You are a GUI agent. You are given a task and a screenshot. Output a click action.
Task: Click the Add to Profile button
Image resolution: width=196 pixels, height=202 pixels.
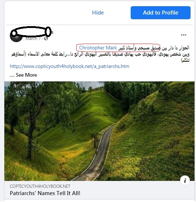(160, 13)
